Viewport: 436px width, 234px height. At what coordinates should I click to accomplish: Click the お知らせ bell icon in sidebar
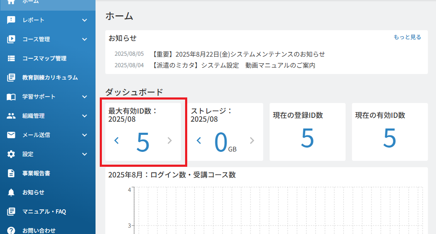(x=11, y=192)
